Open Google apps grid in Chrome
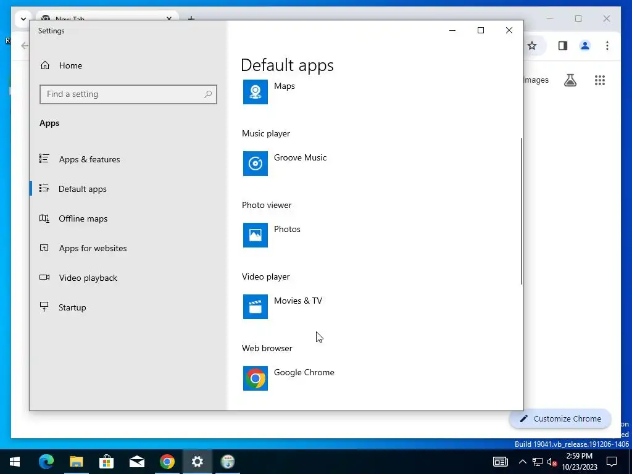This screenshot has width=632, height=474. pyautogui.click(x=600, y=80)
